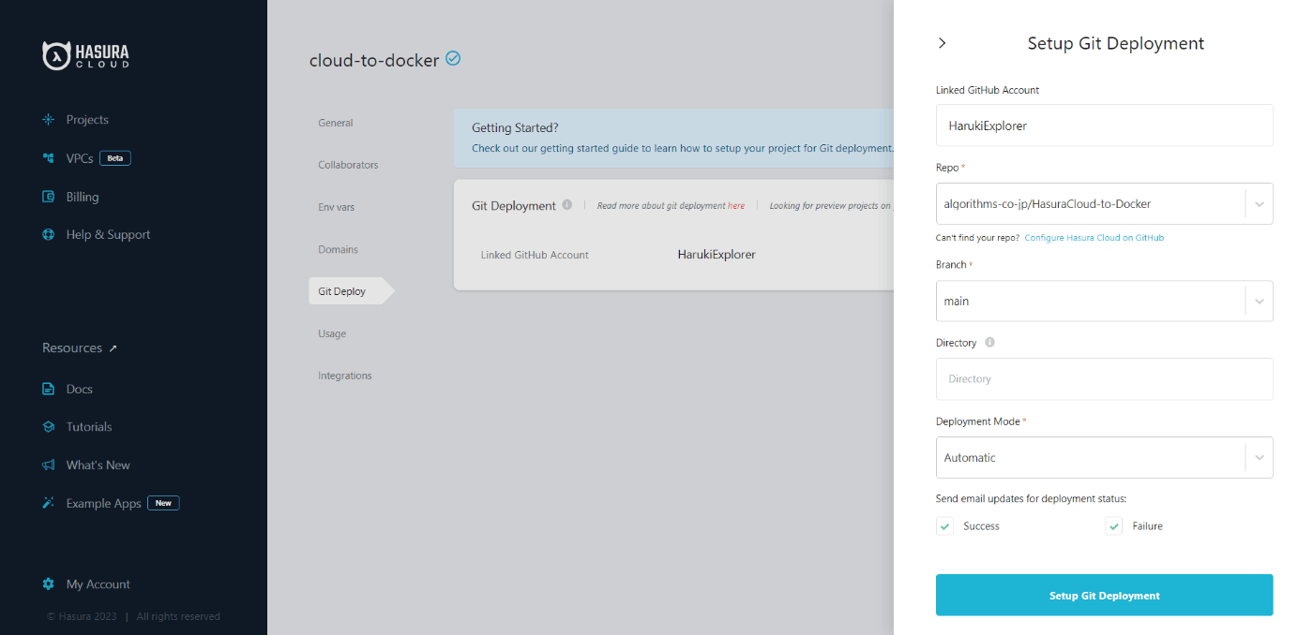Image resolution: width=1313 pixels, height=635 pixels.
Task: Open Billing in the sidebar
Action: pyautogui.click(x=83, y=197)
